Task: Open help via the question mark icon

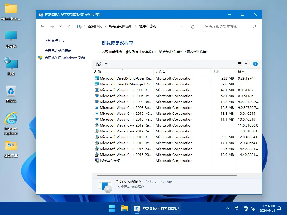Action: (x=255, y=64)
